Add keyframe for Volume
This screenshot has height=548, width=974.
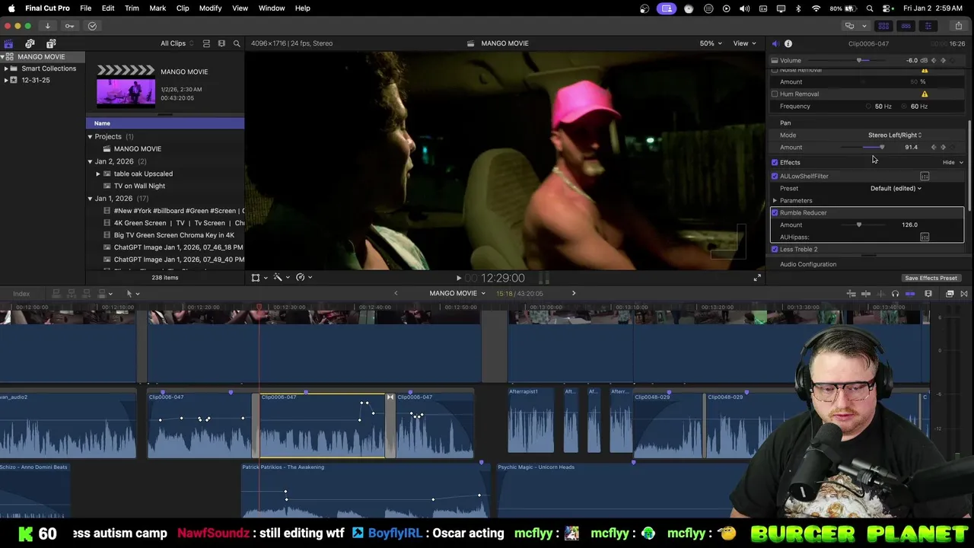tap(944, 60)
